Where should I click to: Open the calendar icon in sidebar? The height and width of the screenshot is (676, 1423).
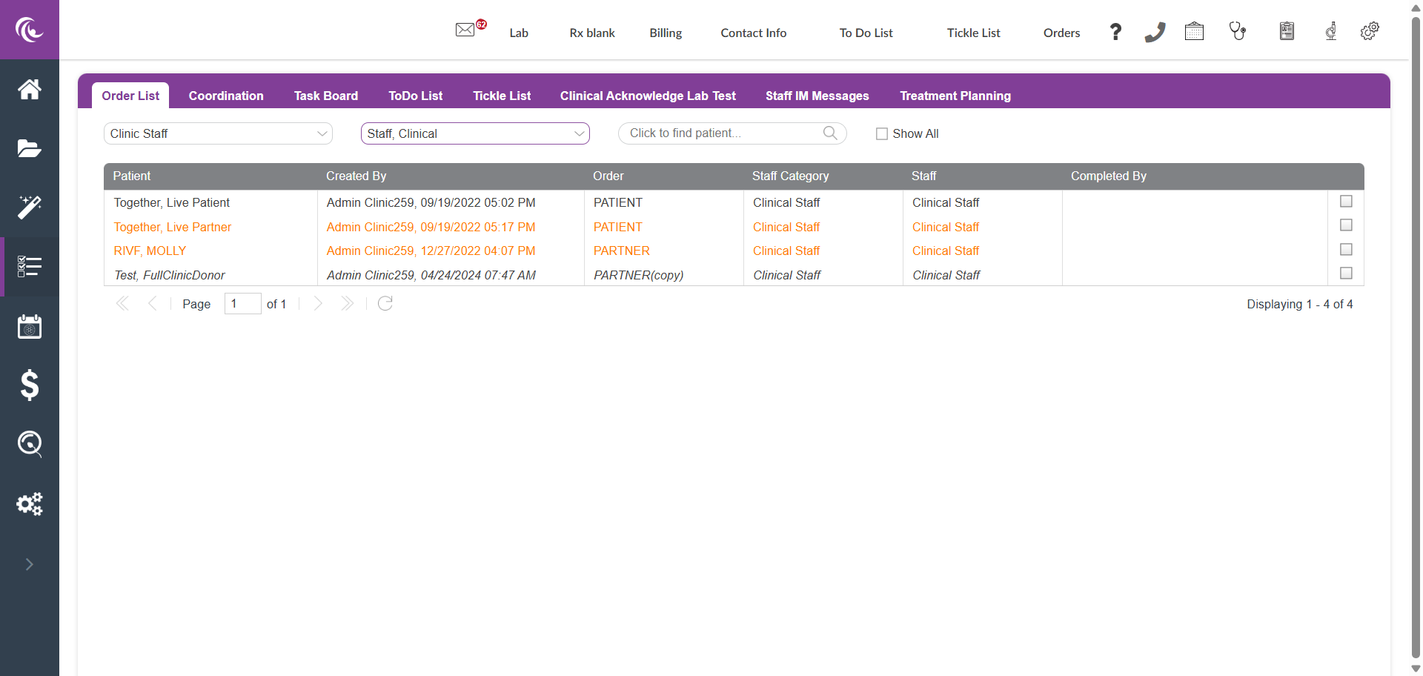click(x=30, y=326)
